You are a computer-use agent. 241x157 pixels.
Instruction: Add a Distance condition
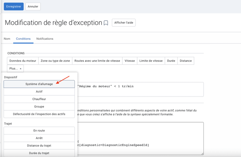coord(186,61)
